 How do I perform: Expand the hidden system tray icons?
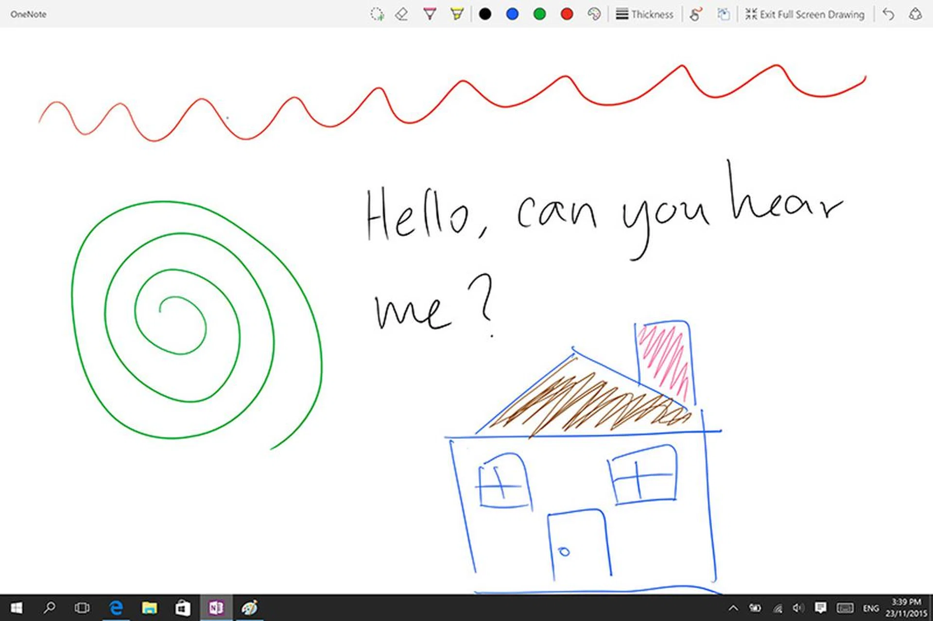[733, 608]
